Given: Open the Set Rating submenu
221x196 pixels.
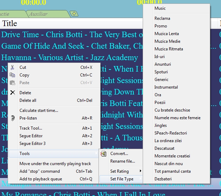Looking at the screenshot, I should click(121, 171).
